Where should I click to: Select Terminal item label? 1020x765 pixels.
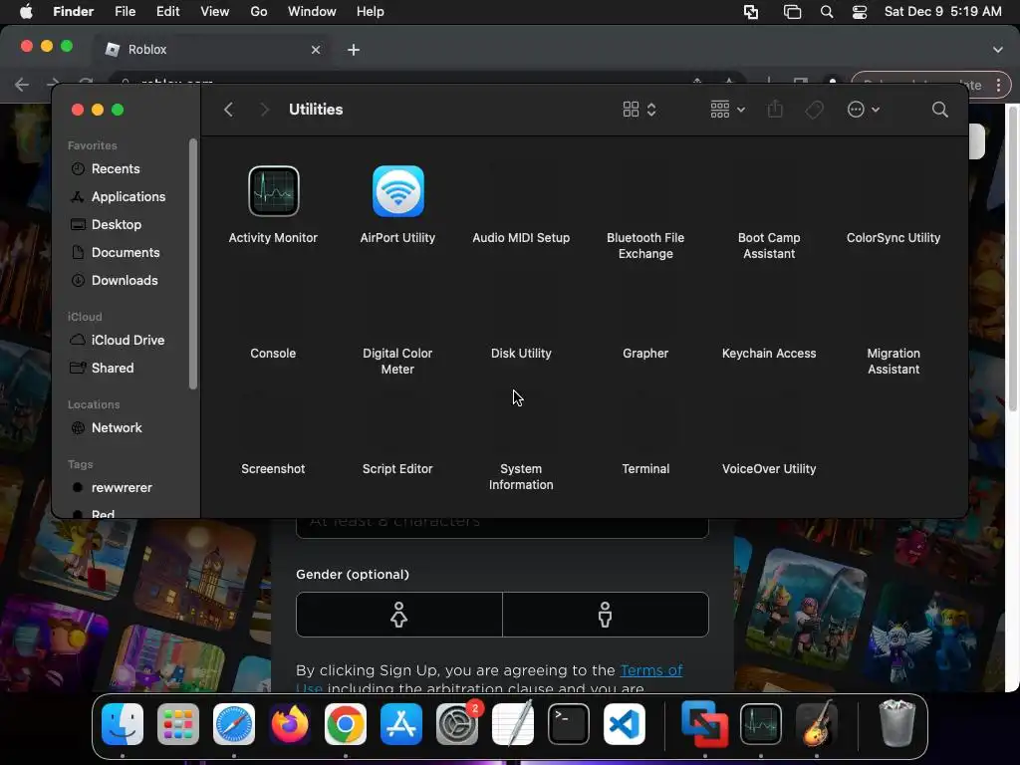645,469
